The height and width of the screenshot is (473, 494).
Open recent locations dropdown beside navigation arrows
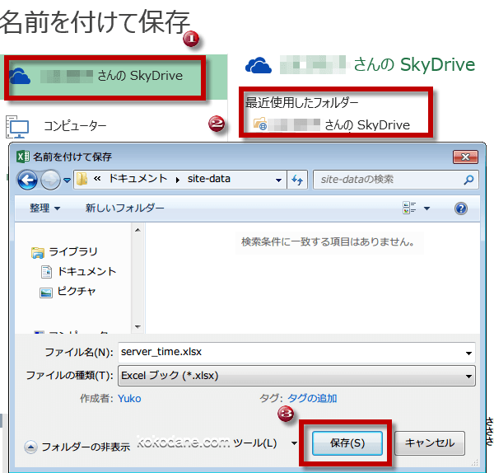tap(67, 180)
